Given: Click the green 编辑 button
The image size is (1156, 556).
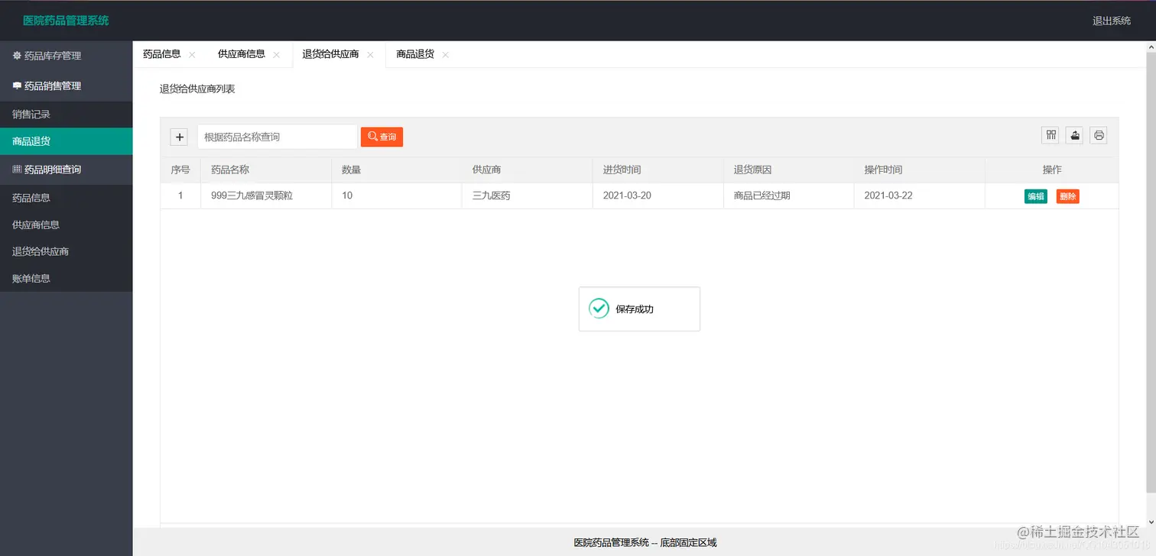Looking at the screenshot, I should point(1036,196).
